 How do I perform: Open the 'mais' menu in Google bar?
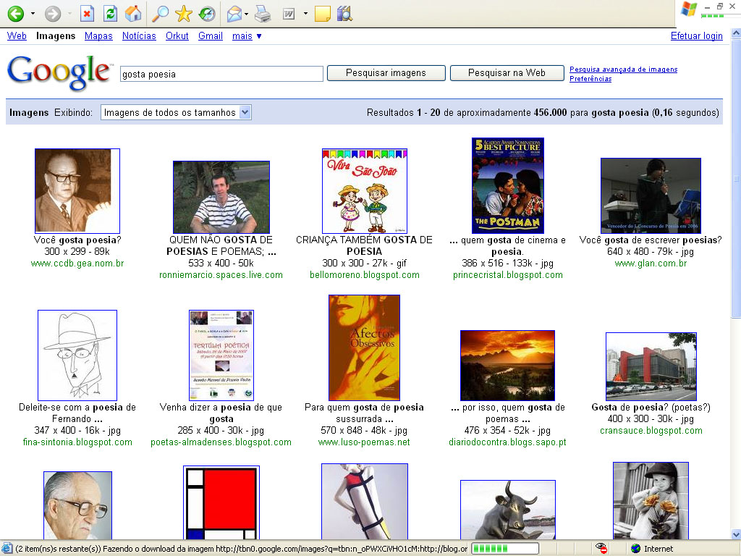click(247, 35)
